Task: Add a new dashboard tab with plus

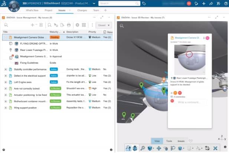Action: point(105,10)
